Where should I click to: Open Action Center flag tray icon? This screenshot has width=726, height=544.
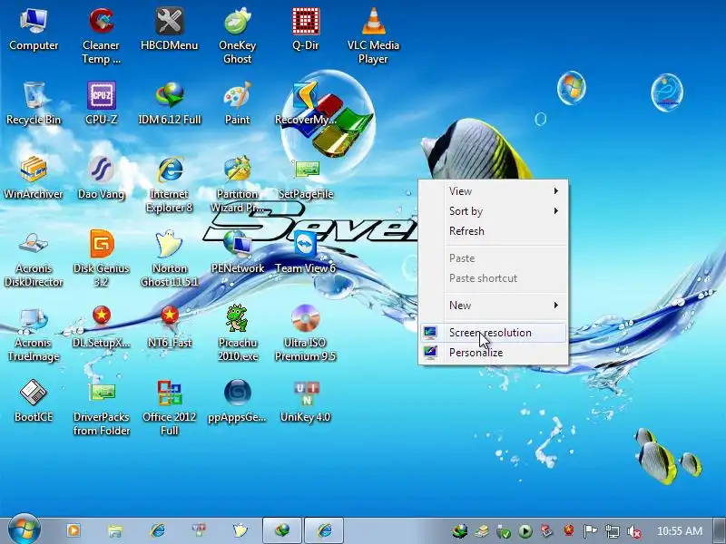[x=590, y=531]
